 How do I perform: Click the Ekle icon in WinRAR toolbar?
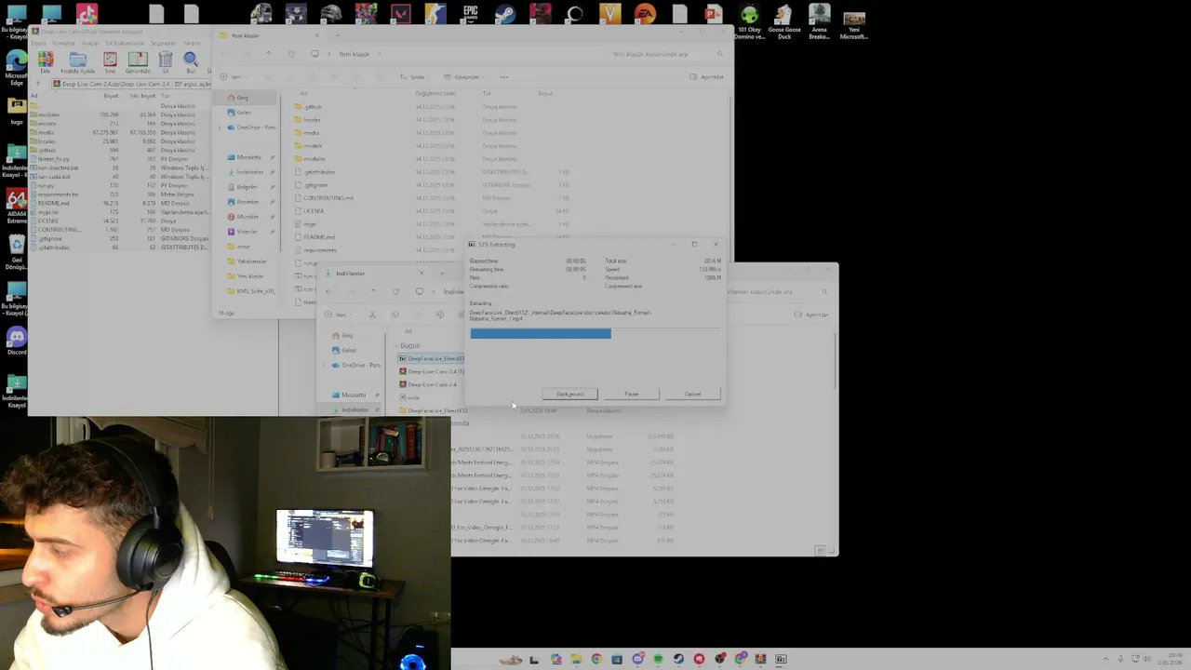(45, 63)
